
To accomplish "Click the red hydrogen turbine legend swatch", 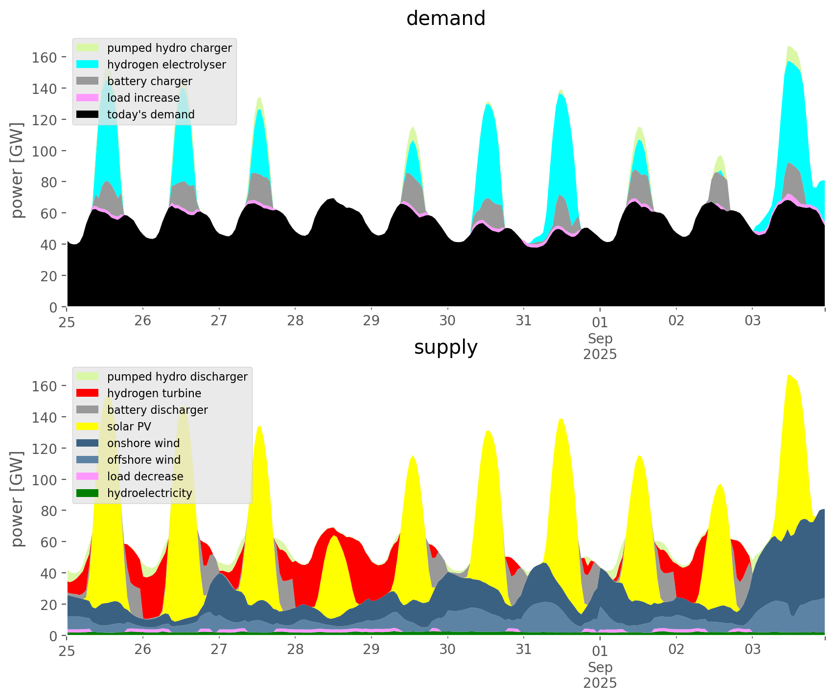I will (88, 393).
